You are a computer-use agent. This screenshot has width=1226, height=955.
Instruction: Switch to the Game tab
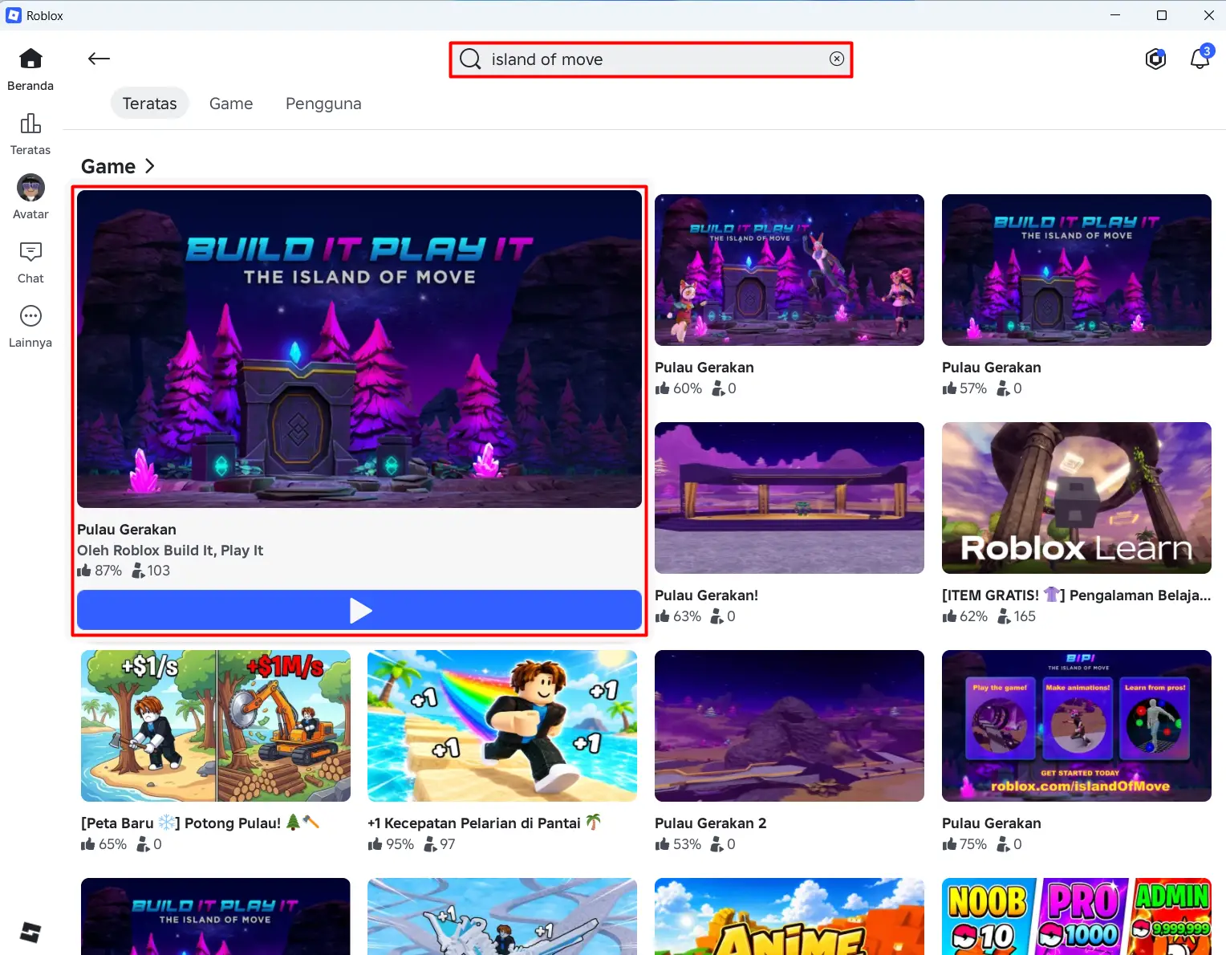(231, 104)
